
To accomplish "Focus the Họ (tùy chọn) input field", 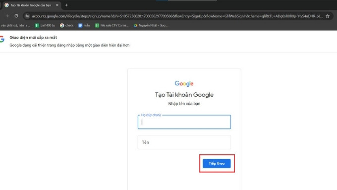I will point(184,122).
